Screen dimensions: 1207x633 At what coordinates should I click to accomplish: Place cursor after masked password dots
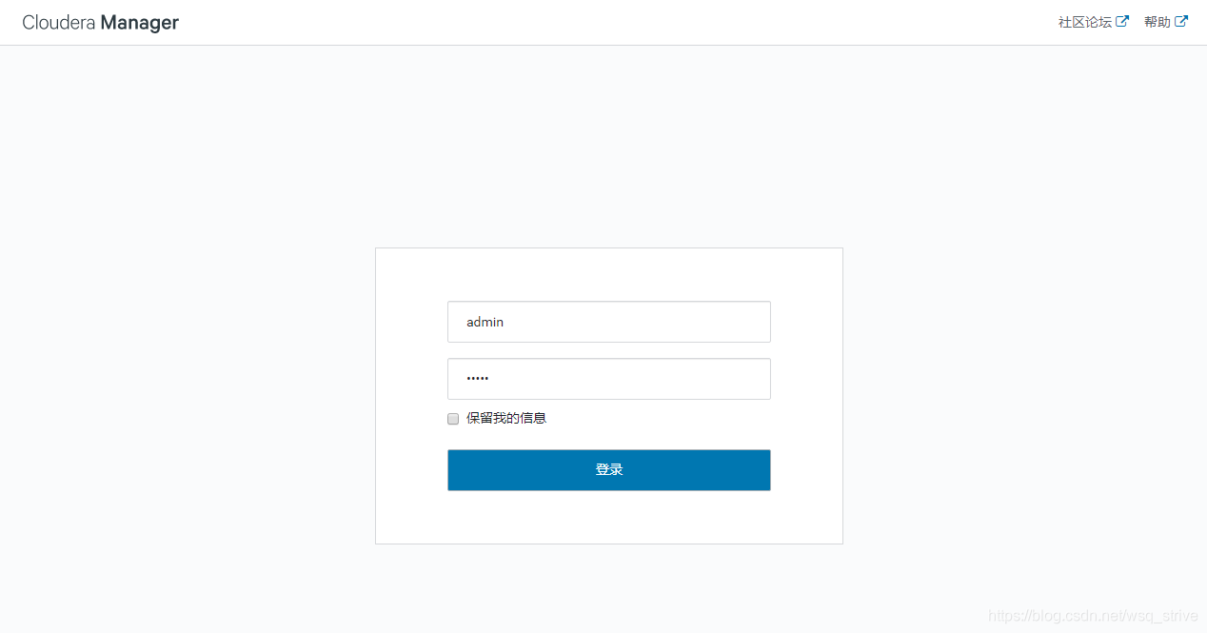490,379
